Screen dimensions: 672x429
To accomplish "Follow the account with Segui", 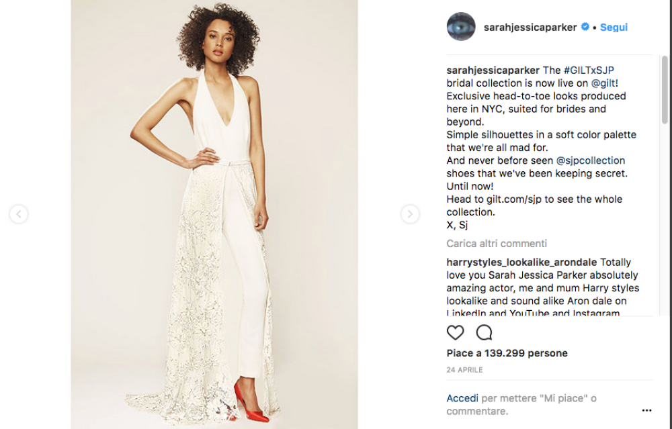I will pos(614,27).
